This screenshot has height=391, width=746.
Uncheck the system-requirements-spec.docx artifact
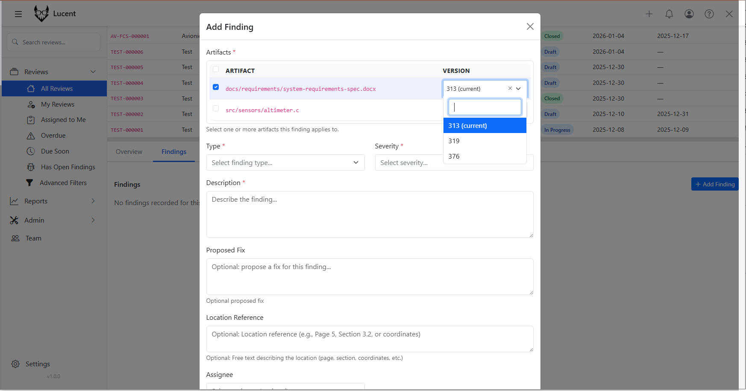pyautogui.click(x=216, y=87)
